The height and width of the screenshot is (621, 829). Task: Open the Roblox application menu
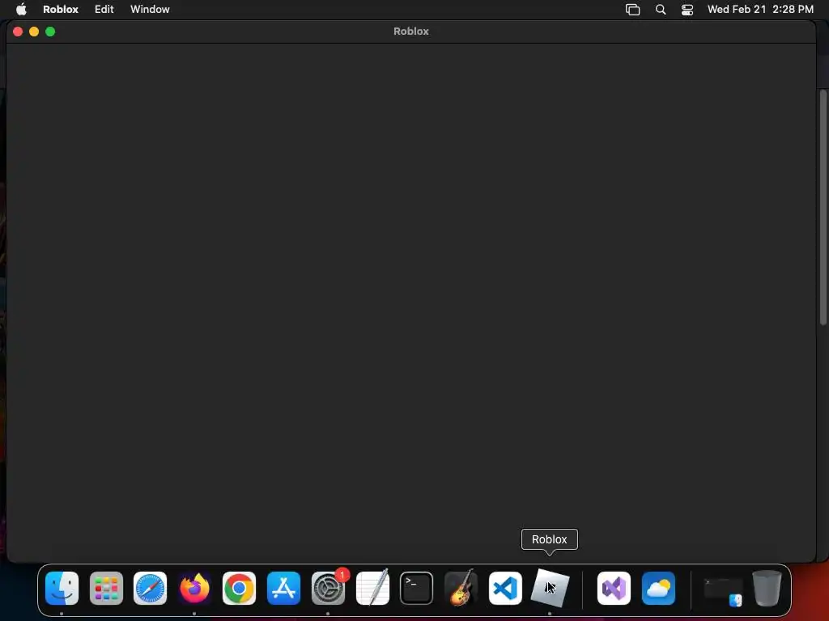tap(61, 9)
